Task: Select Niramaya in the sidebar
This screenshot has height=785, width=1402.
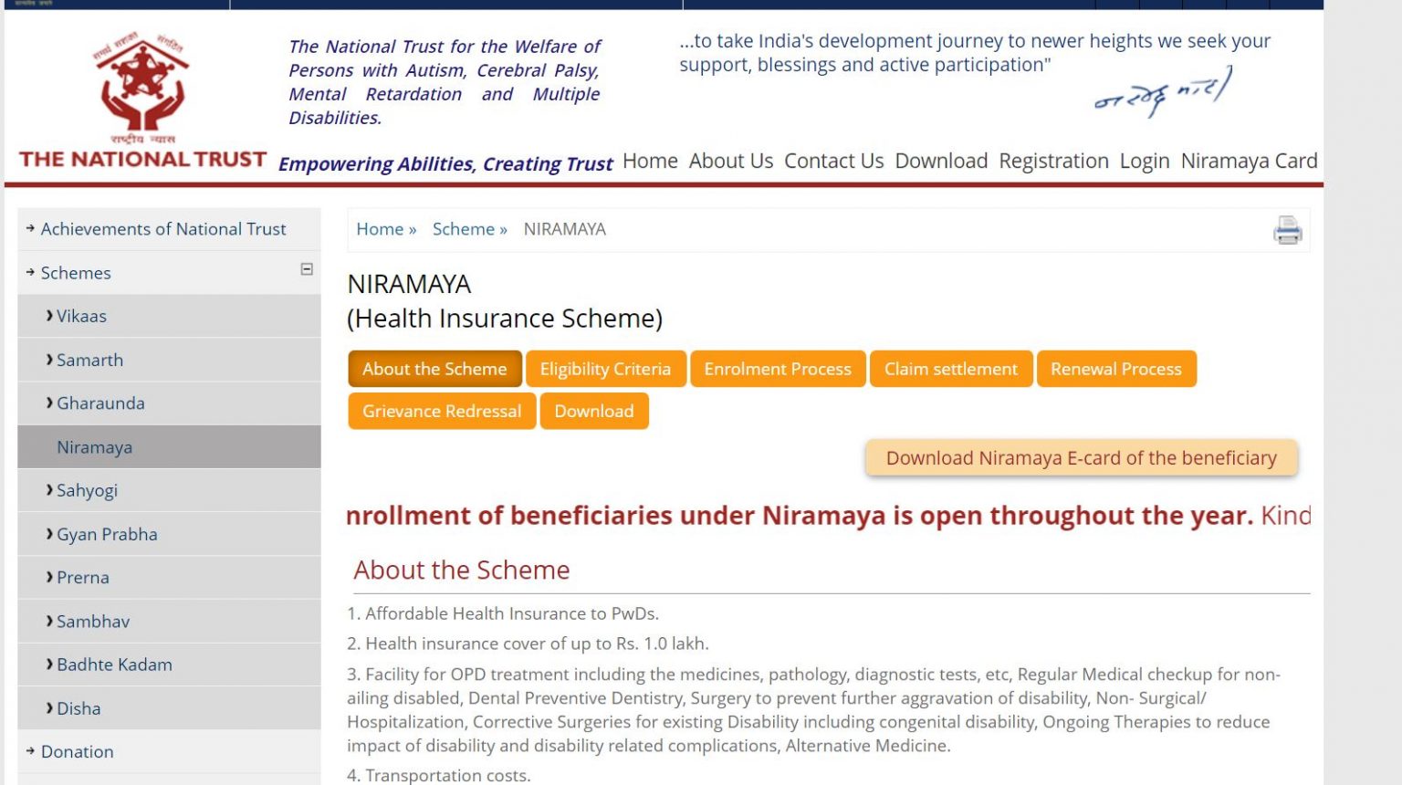Action: [94, 446]
